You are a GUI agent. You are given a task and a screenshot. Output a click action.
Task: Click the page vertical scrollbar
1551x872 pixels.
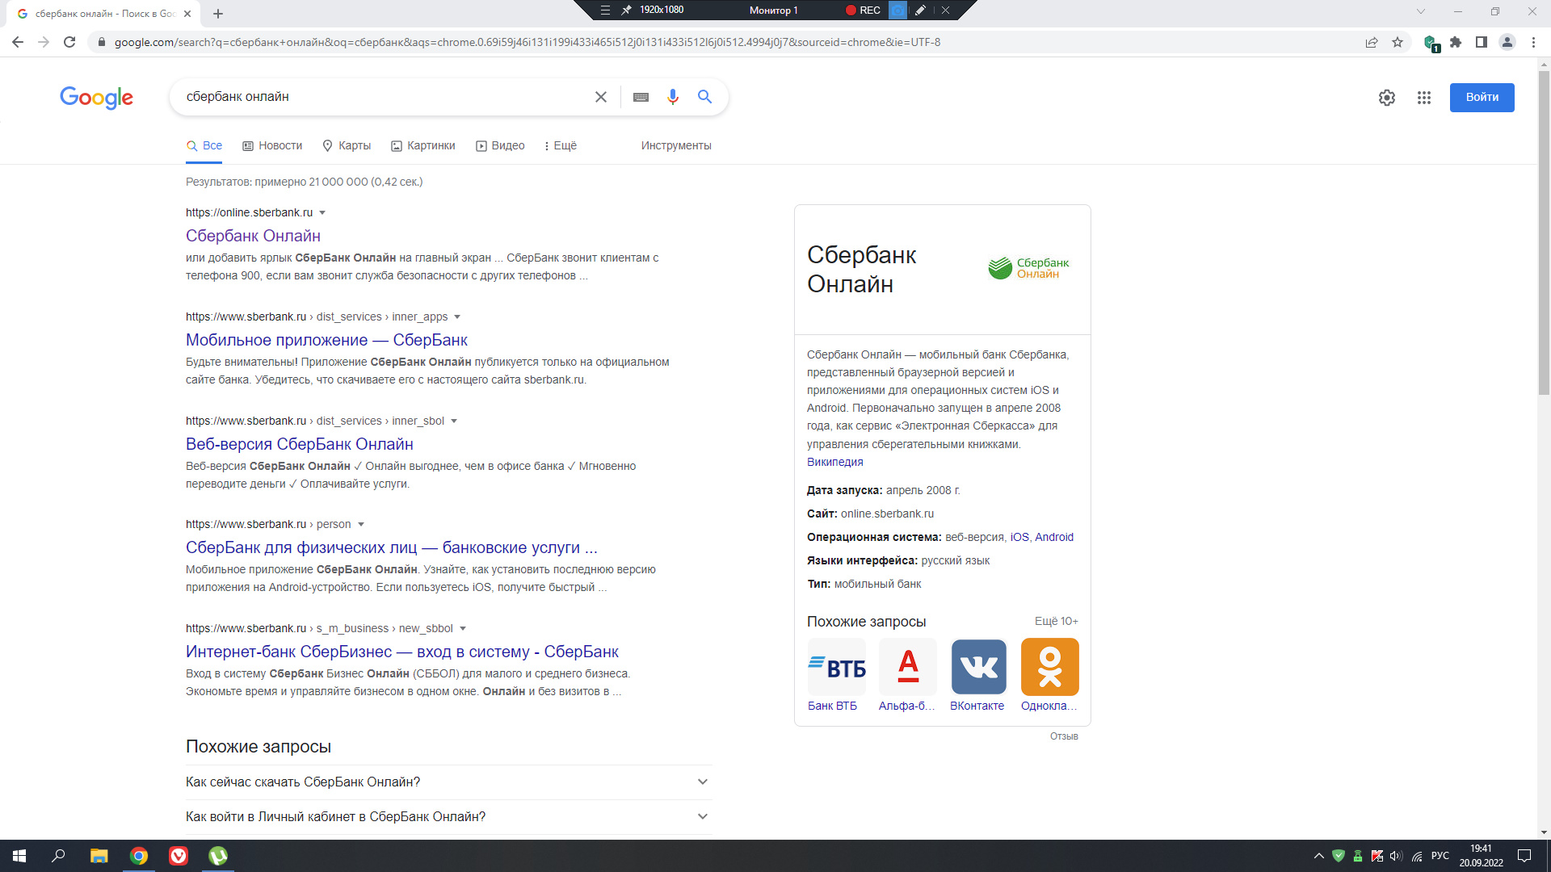pyautogui.click(x=1544, y=234)
